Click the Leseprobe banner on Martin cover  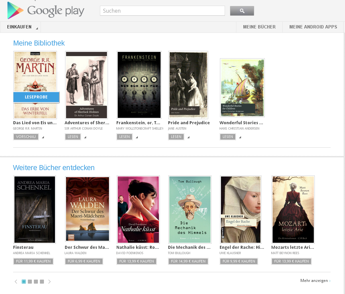(x=36, y=97)
